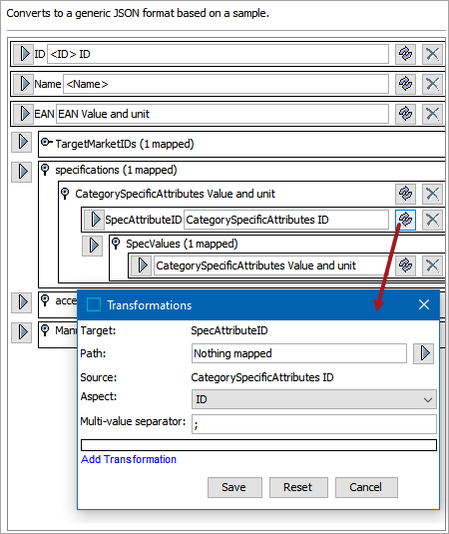Reset the transformation dialog

pyautogui.click(x=298, y=487)
